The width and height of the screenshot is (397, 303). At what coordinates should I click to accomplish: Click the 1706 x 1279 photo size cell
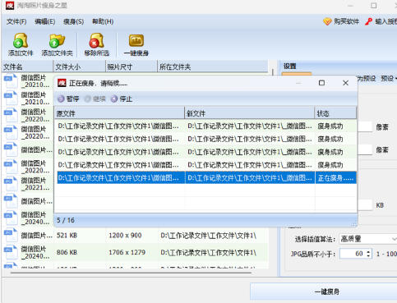point(127,252)
